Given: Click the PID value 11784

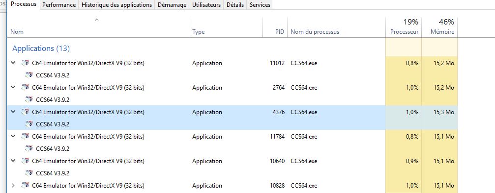Looking at the screenshot, I should (277, 136).
